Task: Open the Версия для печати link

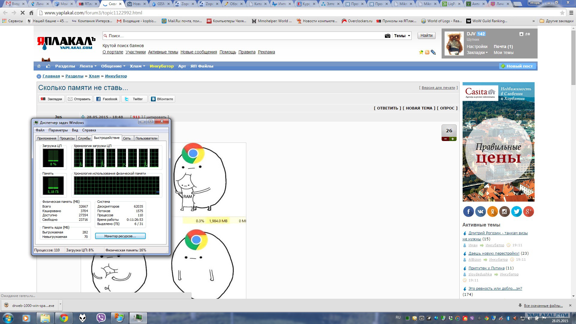Action: click(x=438, y=88)
